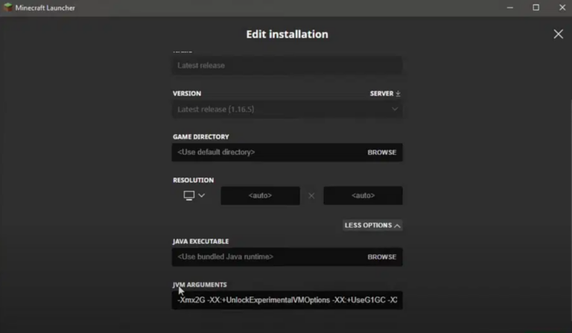Screen dimensions: 572x333
Task: Maximize the Minecraft Launcher window
Action: [x=536, y=7]
